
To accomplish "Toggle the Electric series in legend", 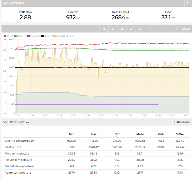I will (68, 36).
